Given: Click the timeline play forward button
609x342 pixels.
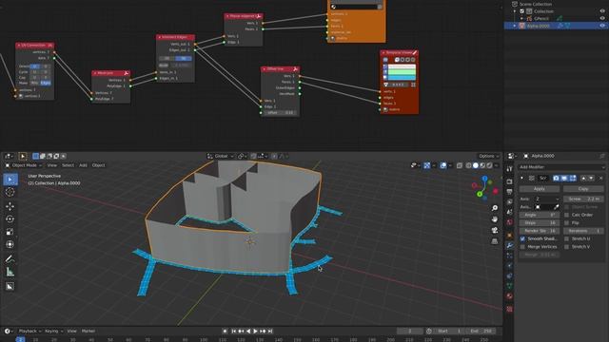Looking at the screenshot, I should pyautogui.click(x=256, y=332).
